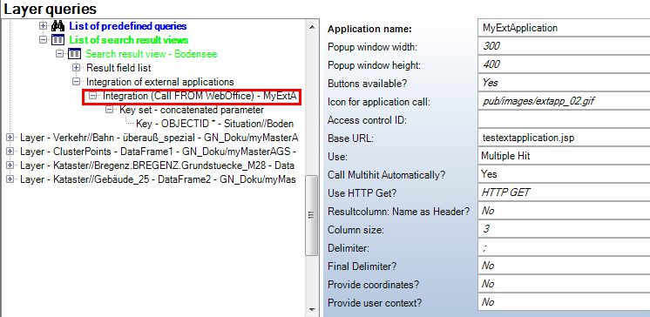Click binoculars icon beside List of predefined queries
The image size is (650, 317).
click(x=58, y=26)
